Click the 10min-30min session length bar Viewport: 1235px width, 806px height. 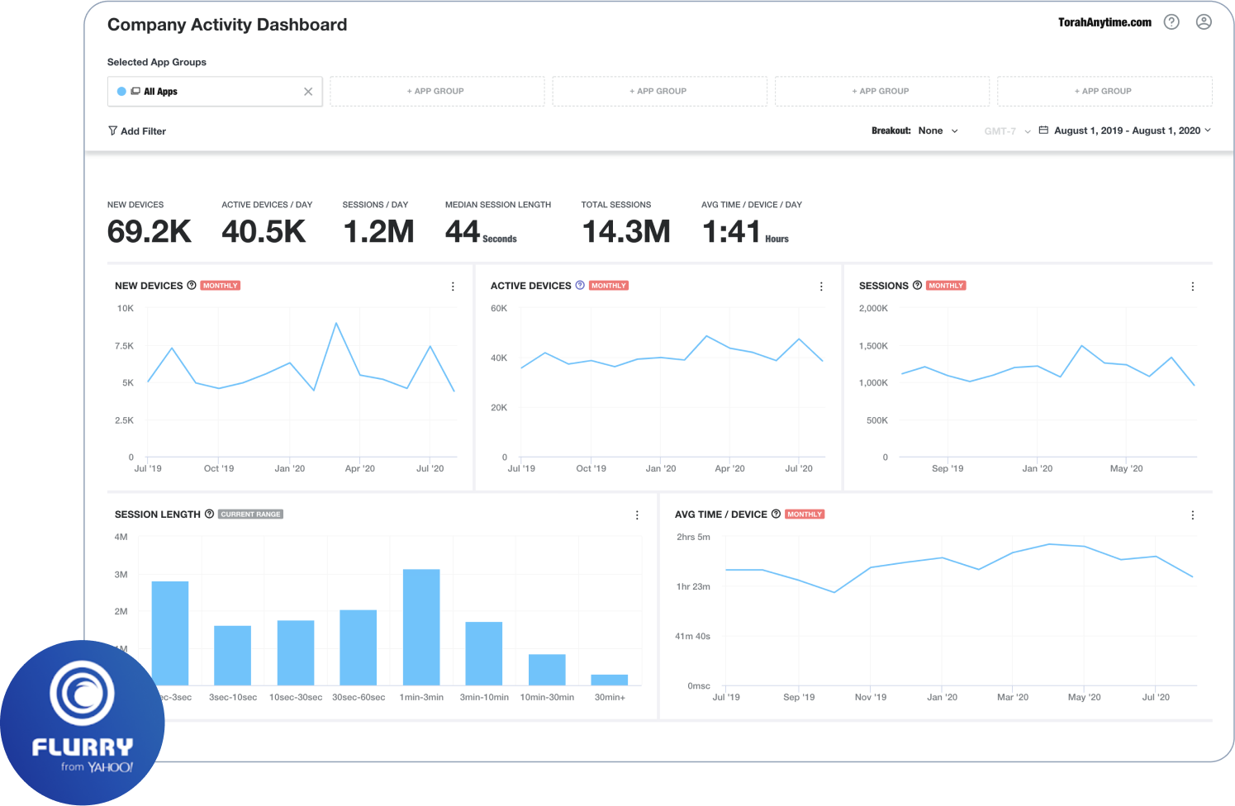[547, 670]
